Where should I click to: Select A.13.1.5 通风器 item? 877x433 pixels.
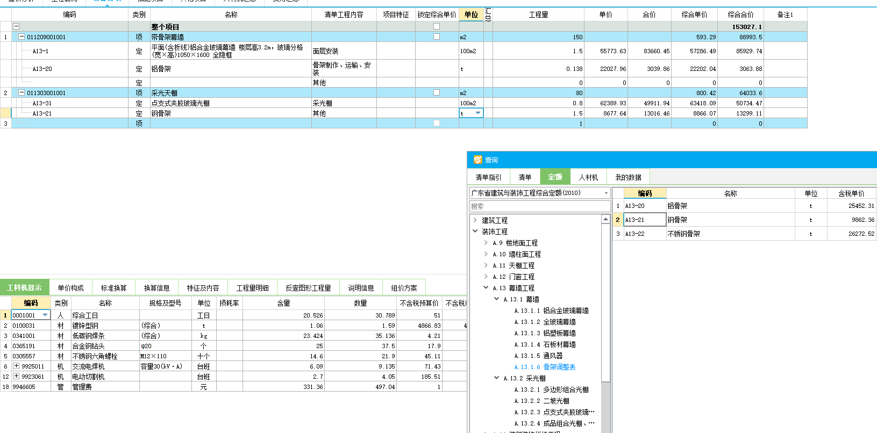coord(538,356)
